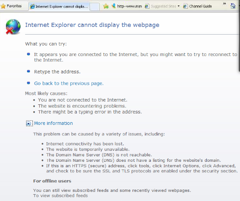This screenshot has height=201, width=240.
Task: Click 'Internet connectivity has been lost.' bullet
Action: [85, 144]
